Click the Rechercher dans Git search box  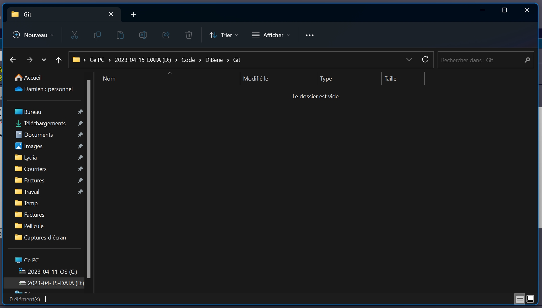[x=481, y=60]
